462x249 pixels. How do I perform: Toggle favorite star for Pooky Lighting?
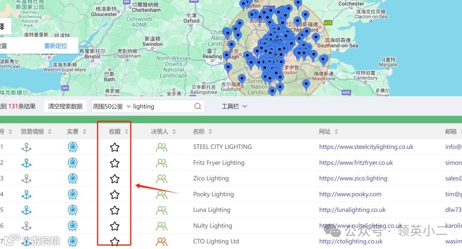tap(115, 195)
